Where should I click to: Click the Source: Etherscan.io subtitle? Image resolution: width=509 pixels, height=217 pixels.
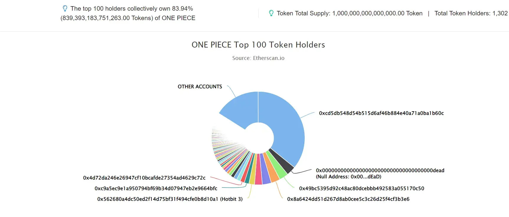click(x=258, y=58)
